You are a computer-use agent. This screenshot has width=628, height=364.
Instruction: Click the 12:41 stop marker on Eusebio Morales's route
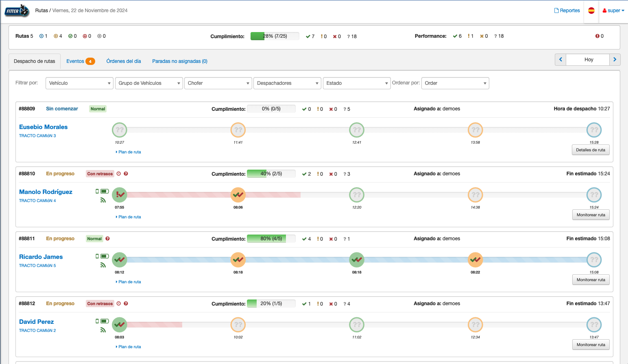coord(357,130)
